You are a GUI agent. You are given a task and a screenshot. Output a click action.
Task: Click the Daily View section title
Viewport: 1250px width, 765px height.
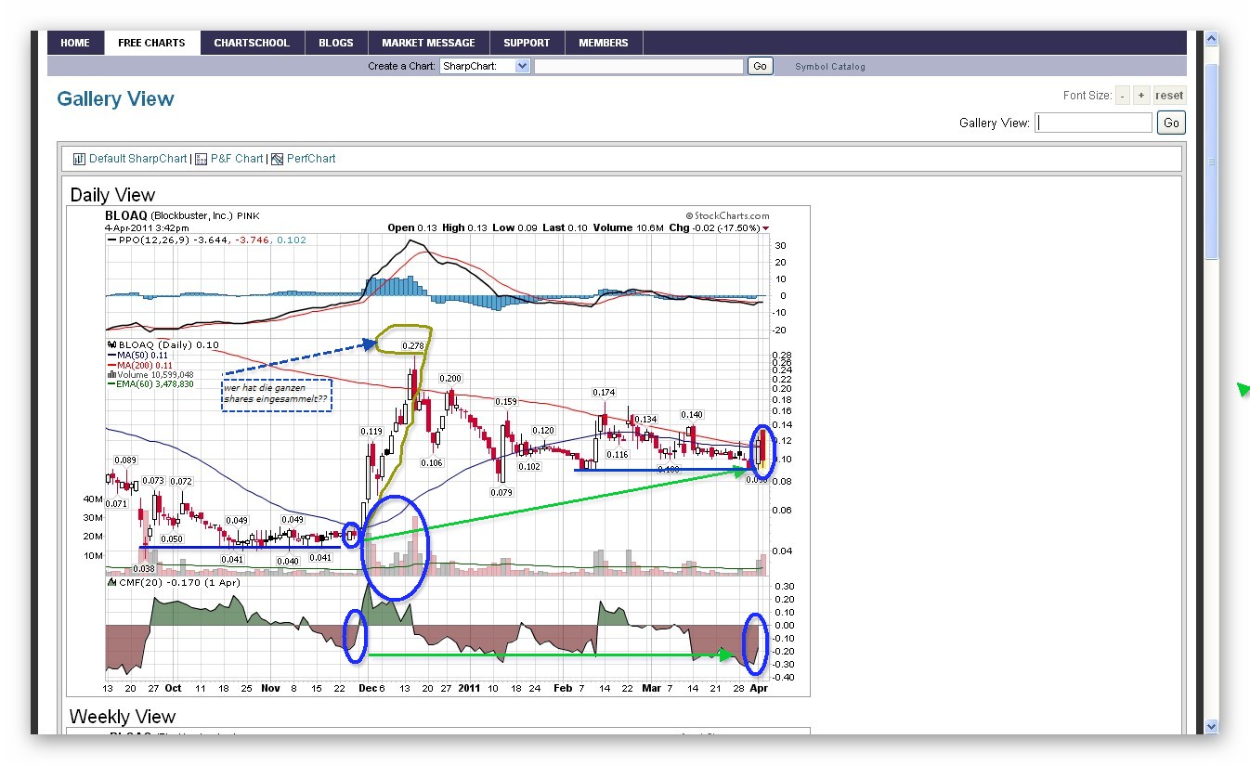[x=112, y=195]
